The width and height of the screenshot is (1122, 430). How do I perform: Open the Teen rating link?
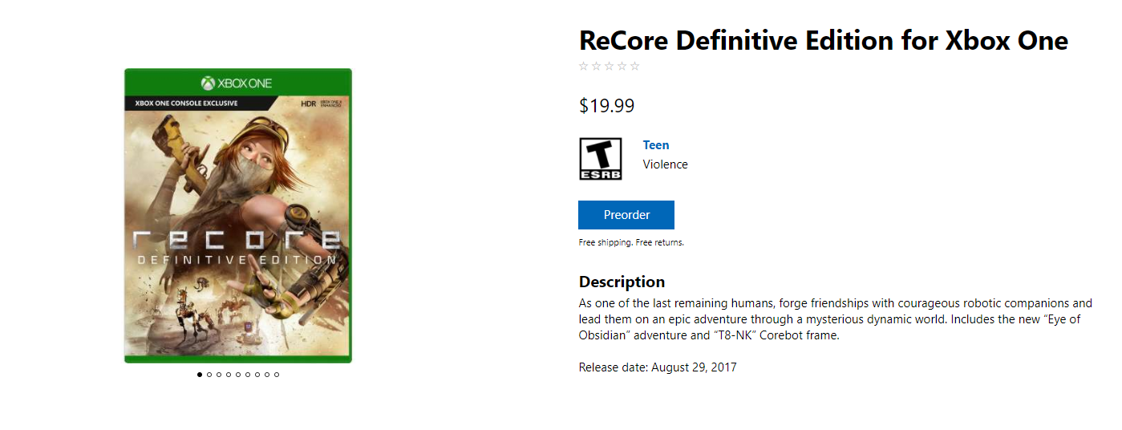click(655, 145)
